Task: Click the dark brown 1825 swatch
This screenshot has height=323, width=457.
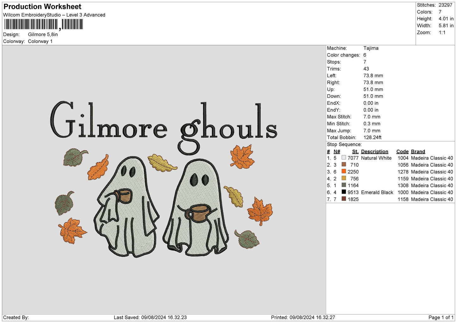Action: pyautogui.click(x=344, y=199)
